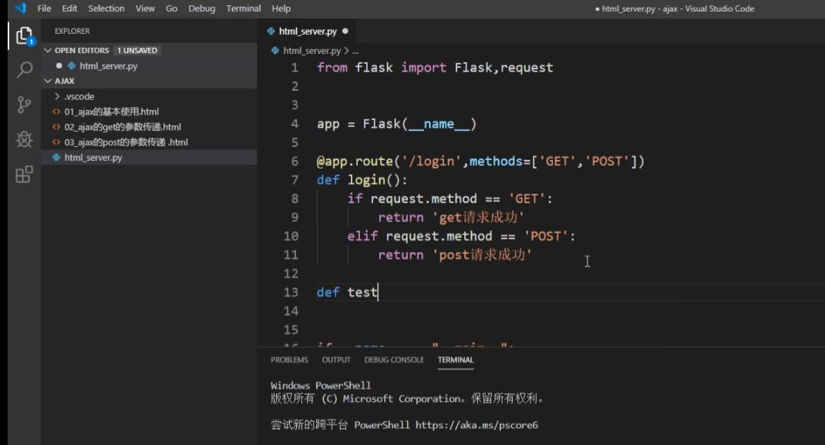Screen dimensions: 825x445
Task: Collapse the OPEN EDITORS section
Action: (48, 50)
